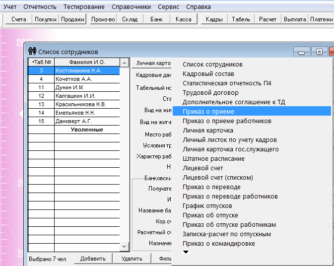Select the highlighted Приказ о приеме entry
334x266 pixels.
click(252, 111)
